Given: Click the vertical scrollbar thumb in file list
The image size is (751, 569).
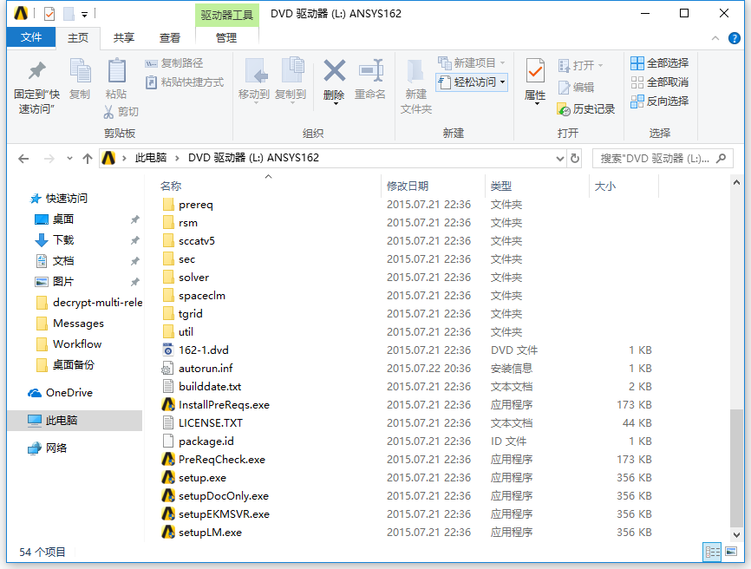Looking at the screenshot, I should [x=736, y=468].
